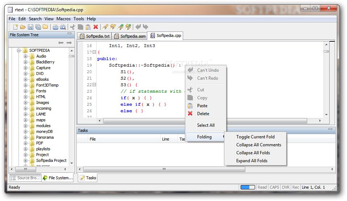Viewport: 347px width, 201px height.
Task: Expand the BlackBerry folder
Action: (x=25, y=62)
